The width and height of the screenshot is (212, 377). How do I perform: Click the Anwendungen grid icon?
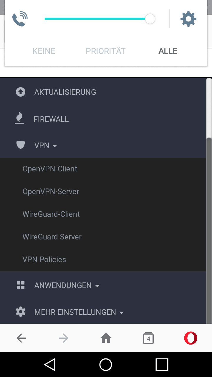21,285
